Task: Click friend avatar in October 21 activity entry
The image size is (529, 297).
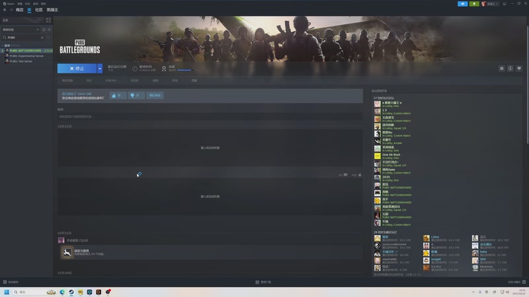Action: click(x=61, y=240)
